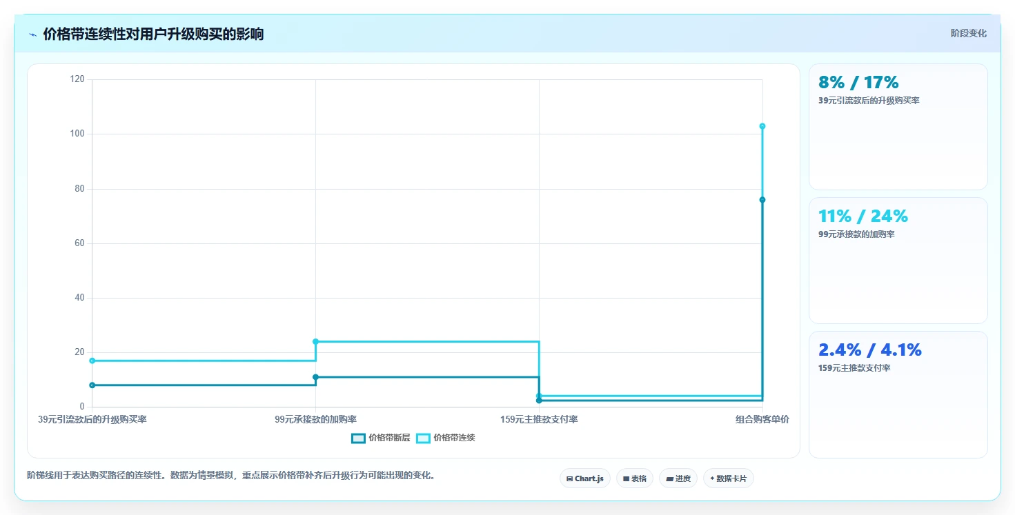
Task: Click the 价格带连续 data point at 组合购客单价
Action: tap(762, 126)
